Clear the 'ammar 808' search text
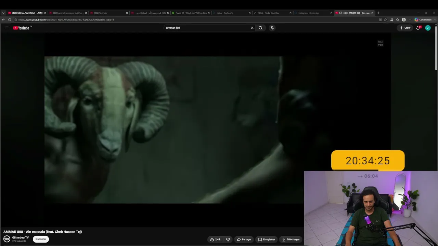438x246 pixels. point(252,28)
